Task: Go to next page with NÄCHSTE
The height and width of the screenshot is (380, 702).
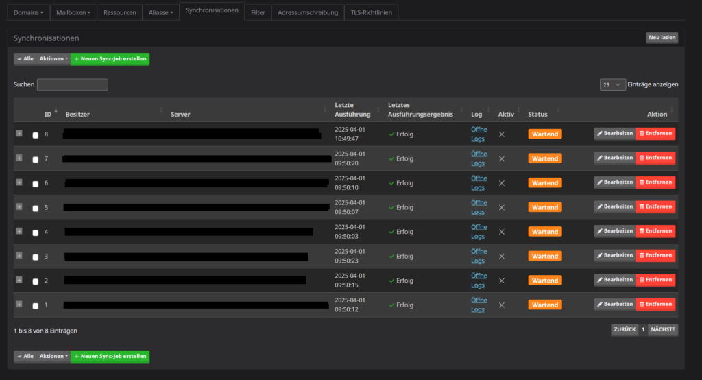Action: click(x=663, y=329)
